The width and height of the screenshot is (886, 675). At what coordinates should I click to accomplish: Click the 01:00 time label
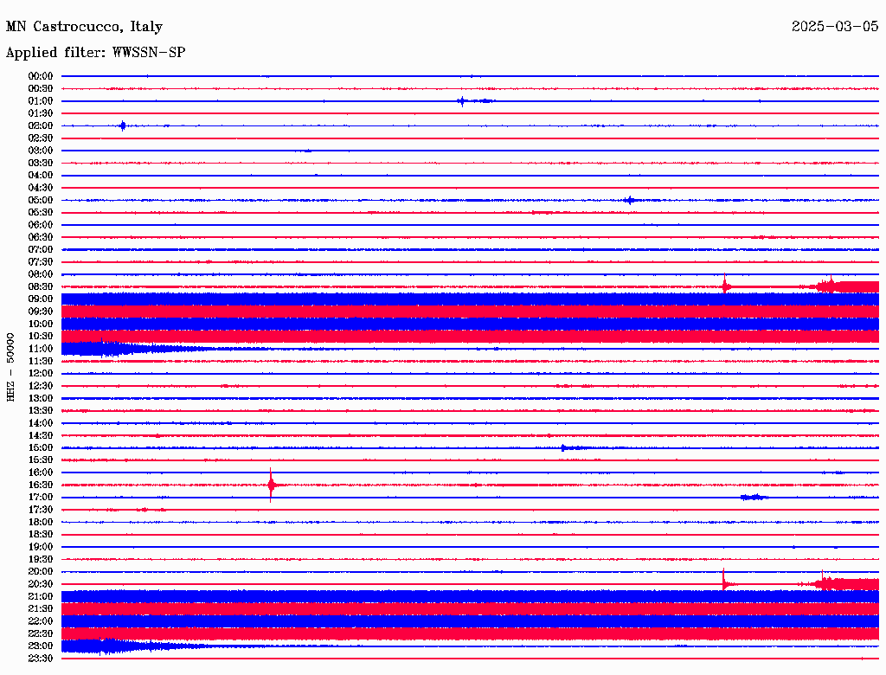pos(40,100)
